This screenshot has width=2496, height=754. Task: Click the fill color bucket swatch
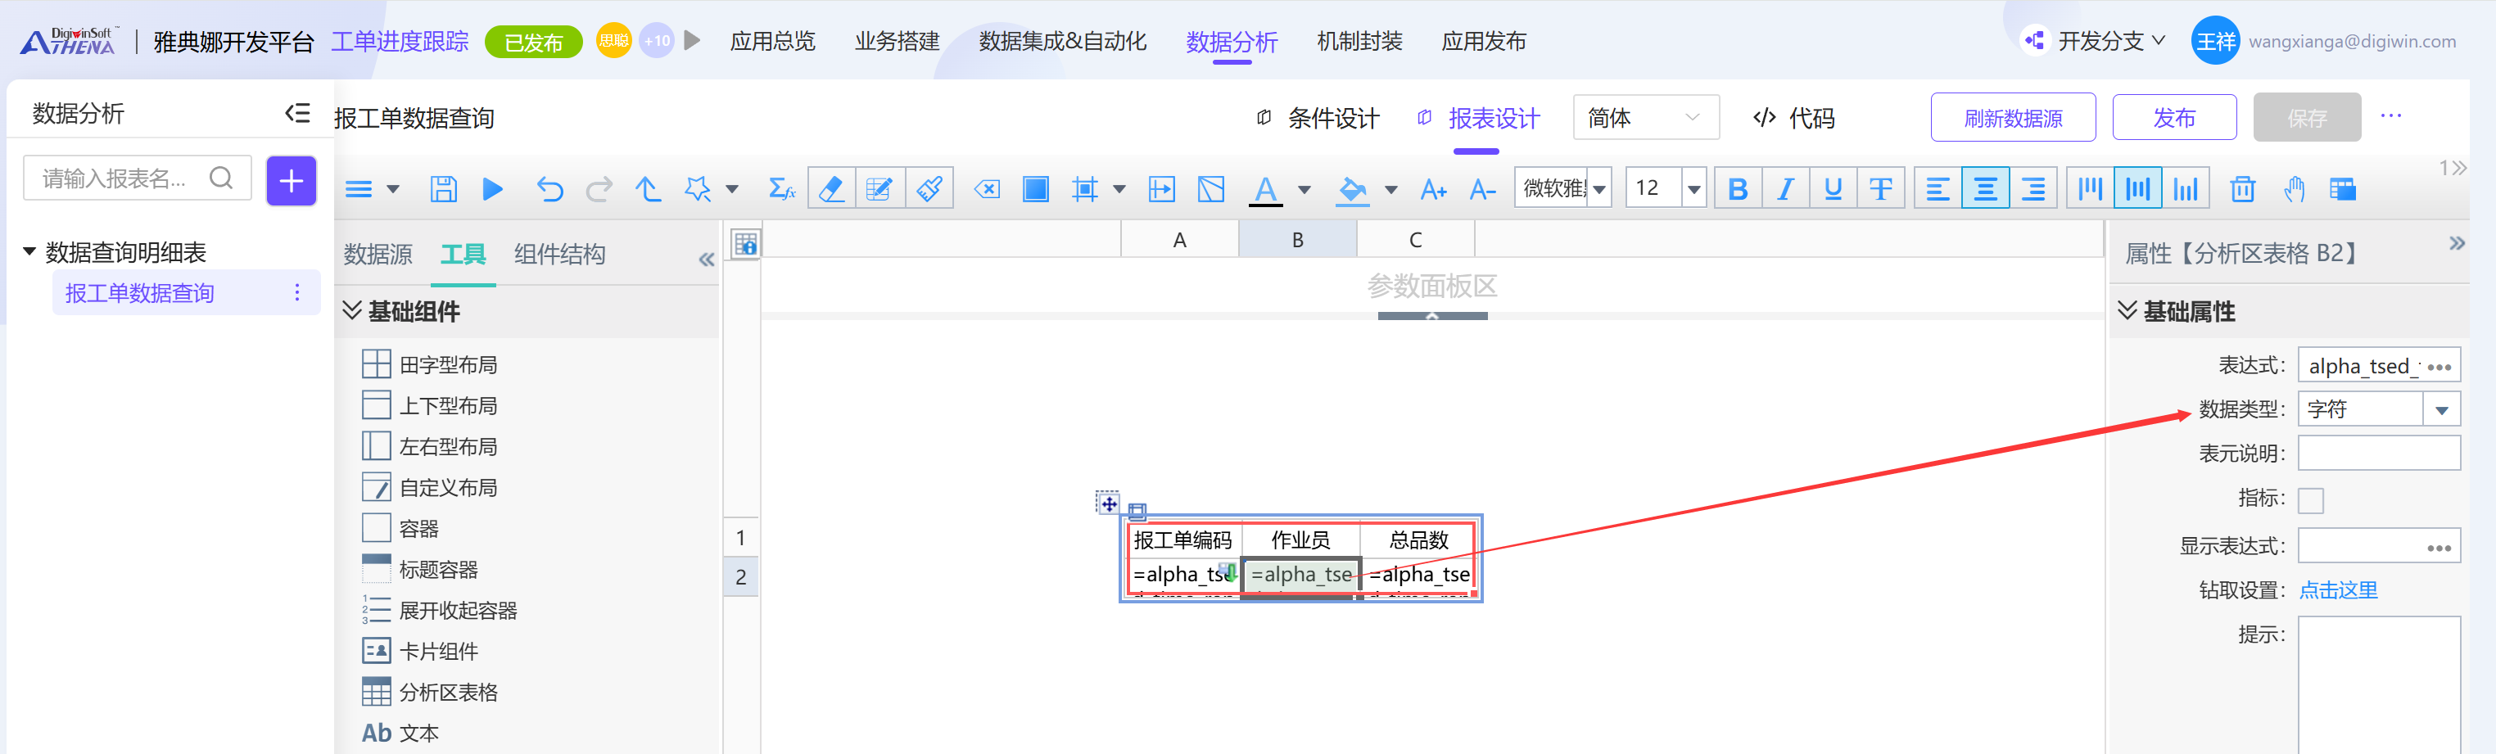(x=1352, y=189)
